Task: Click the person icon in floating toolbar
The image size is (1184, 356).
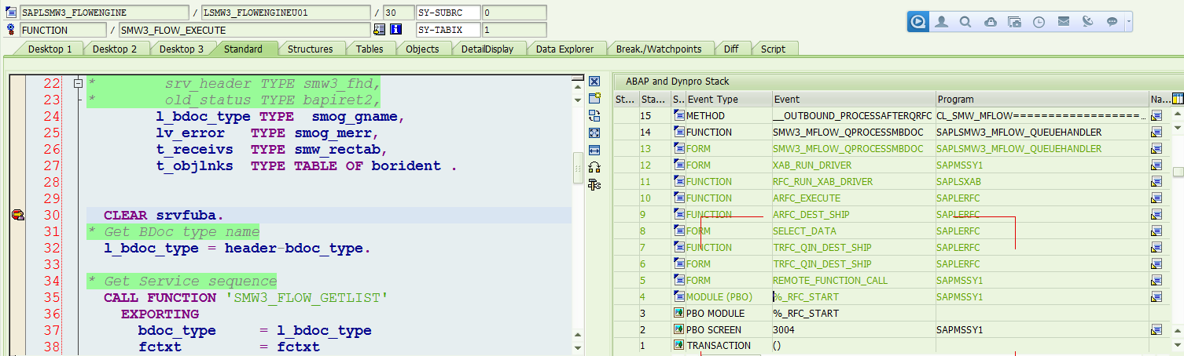Action: point(941,22)
